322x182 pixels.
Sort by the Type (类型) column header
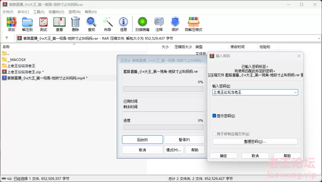pyautogui.click(x=199, y=47)
